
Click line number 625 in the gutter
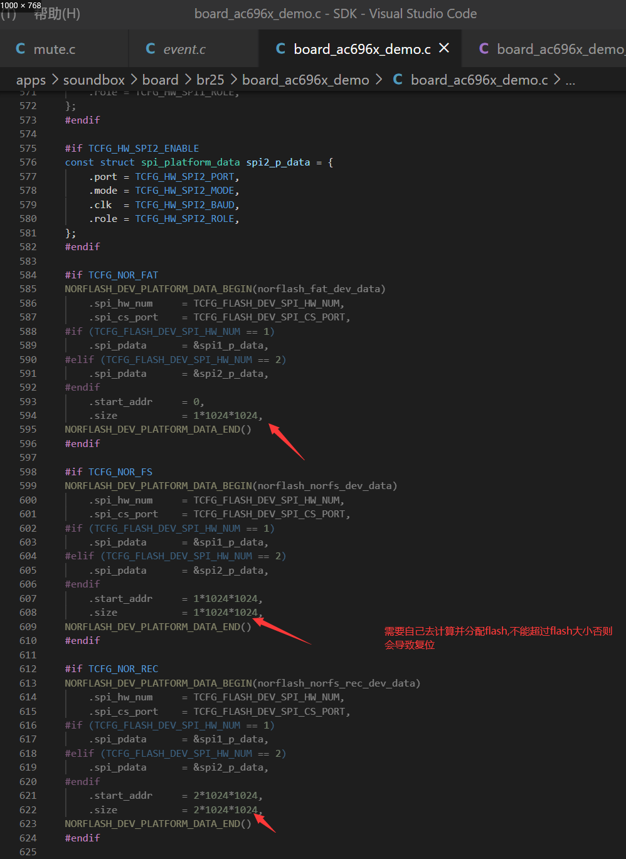[x=28, y=851]
